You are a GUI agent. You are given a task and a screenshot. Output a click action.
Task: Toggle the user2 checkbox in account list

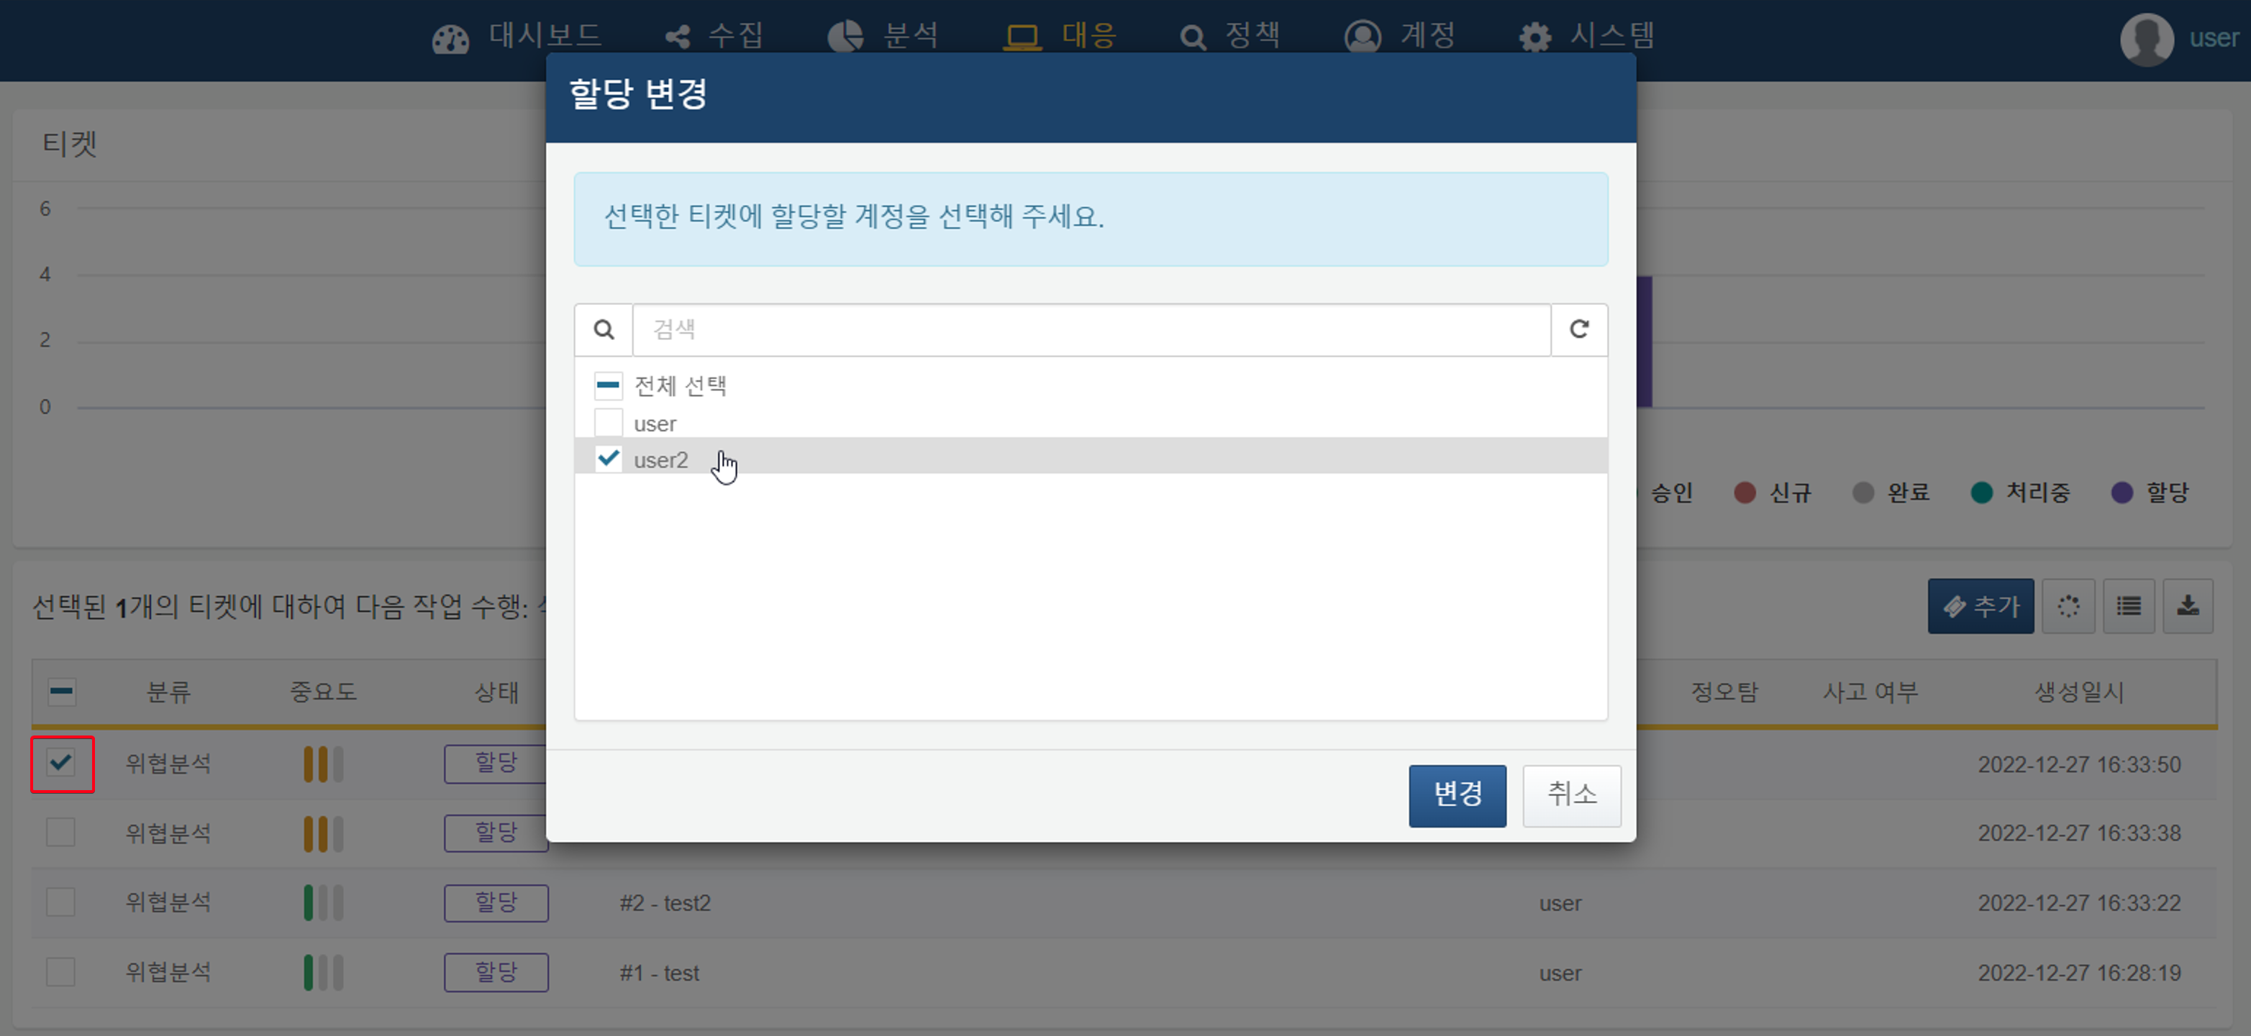(606, 458)
